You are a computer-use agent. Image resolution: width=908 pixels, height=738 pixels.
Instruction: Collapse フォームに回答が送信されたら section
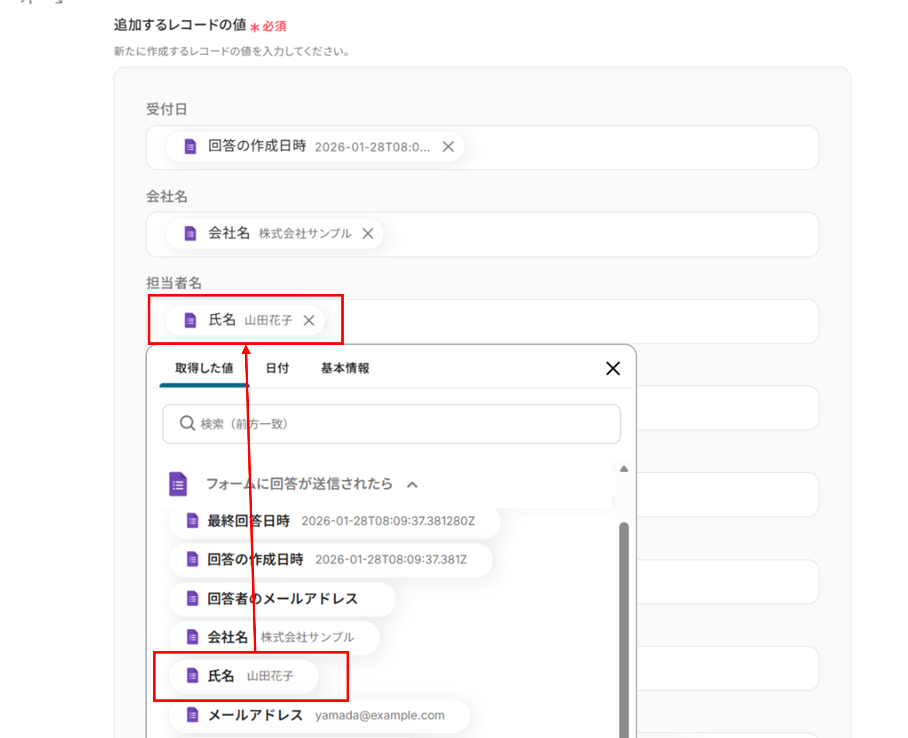point(412,484)
